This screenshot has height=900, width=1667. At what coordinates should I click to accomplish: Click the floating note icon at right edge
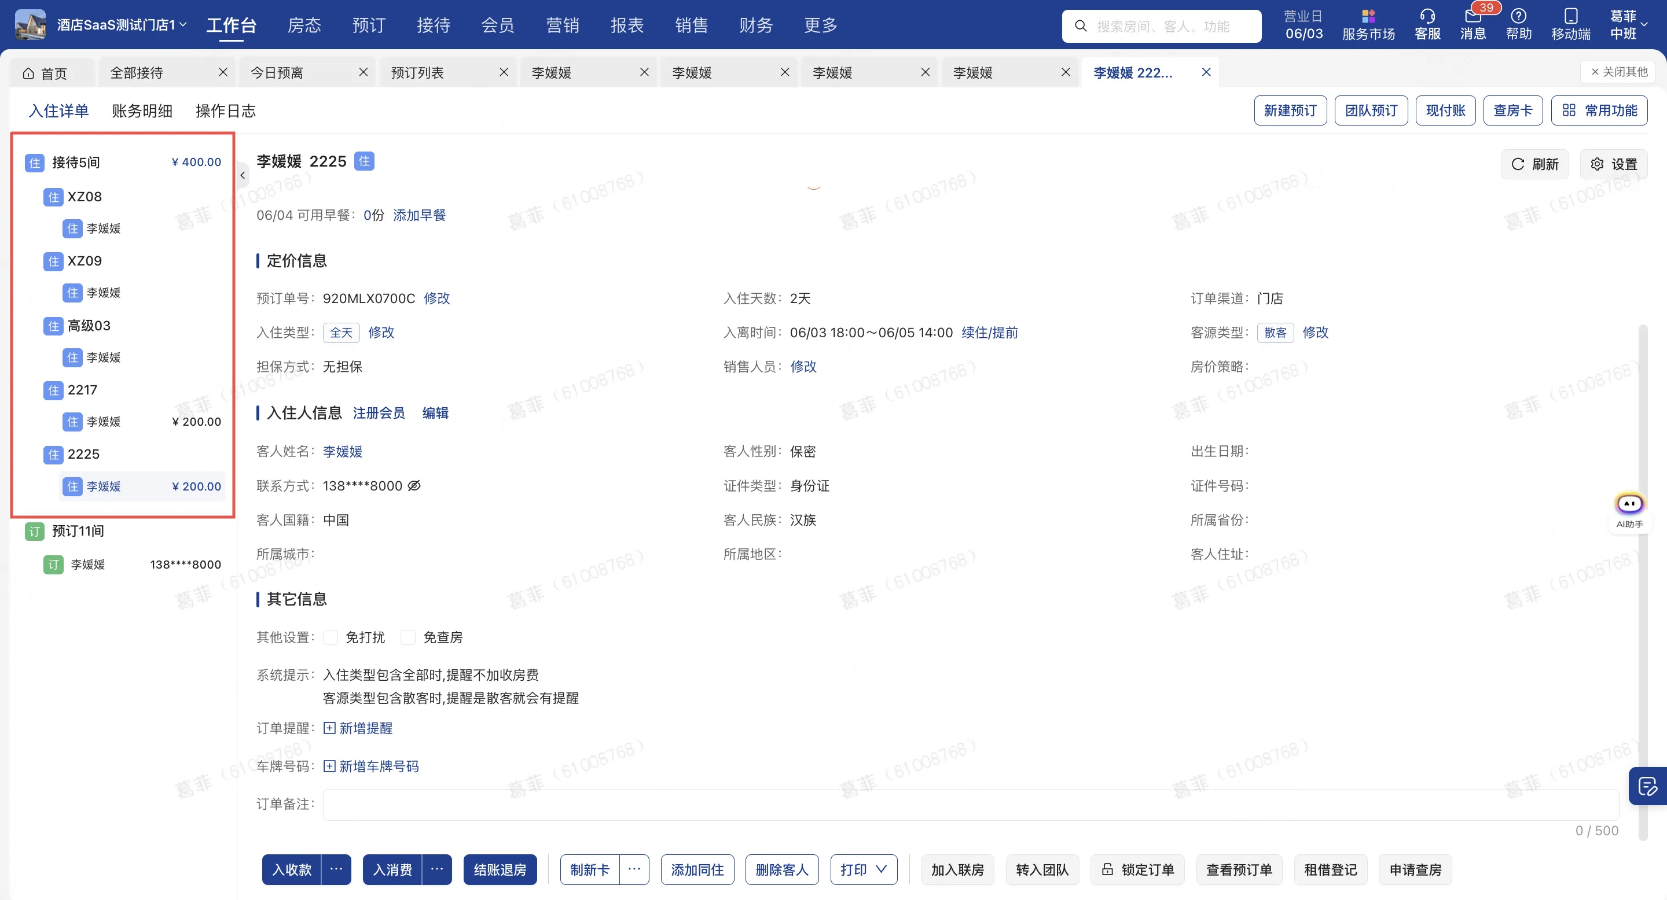tap(1647, 786)
